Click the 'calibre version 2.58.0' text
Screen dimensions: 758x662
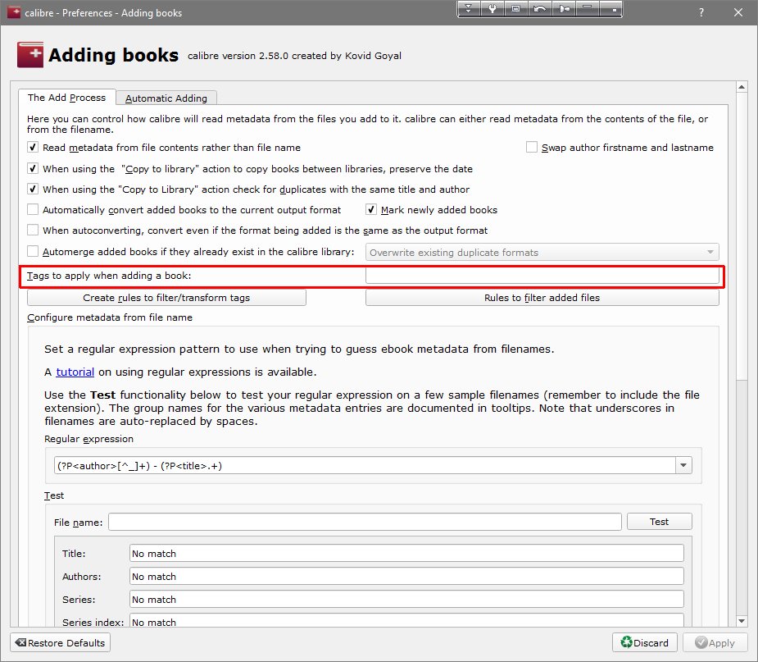click(238, 56)
